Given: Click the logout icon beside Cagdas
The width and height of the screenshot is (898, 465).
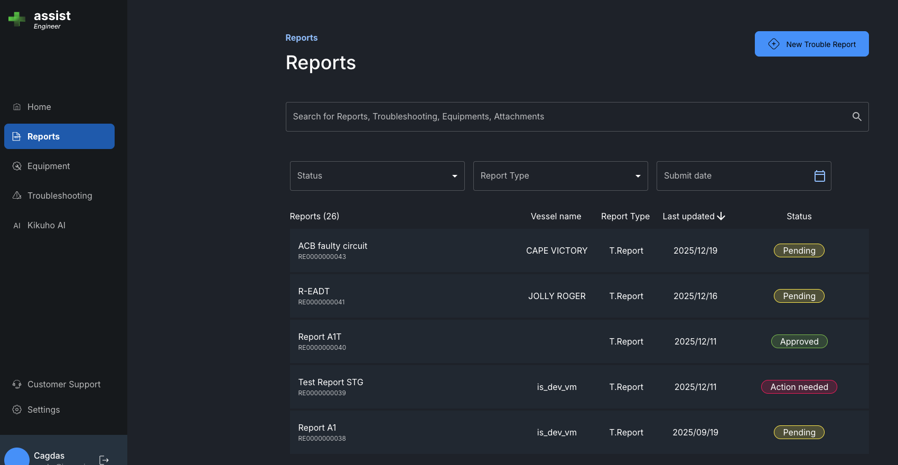Looking at the screenshot, I should [104, 460].
